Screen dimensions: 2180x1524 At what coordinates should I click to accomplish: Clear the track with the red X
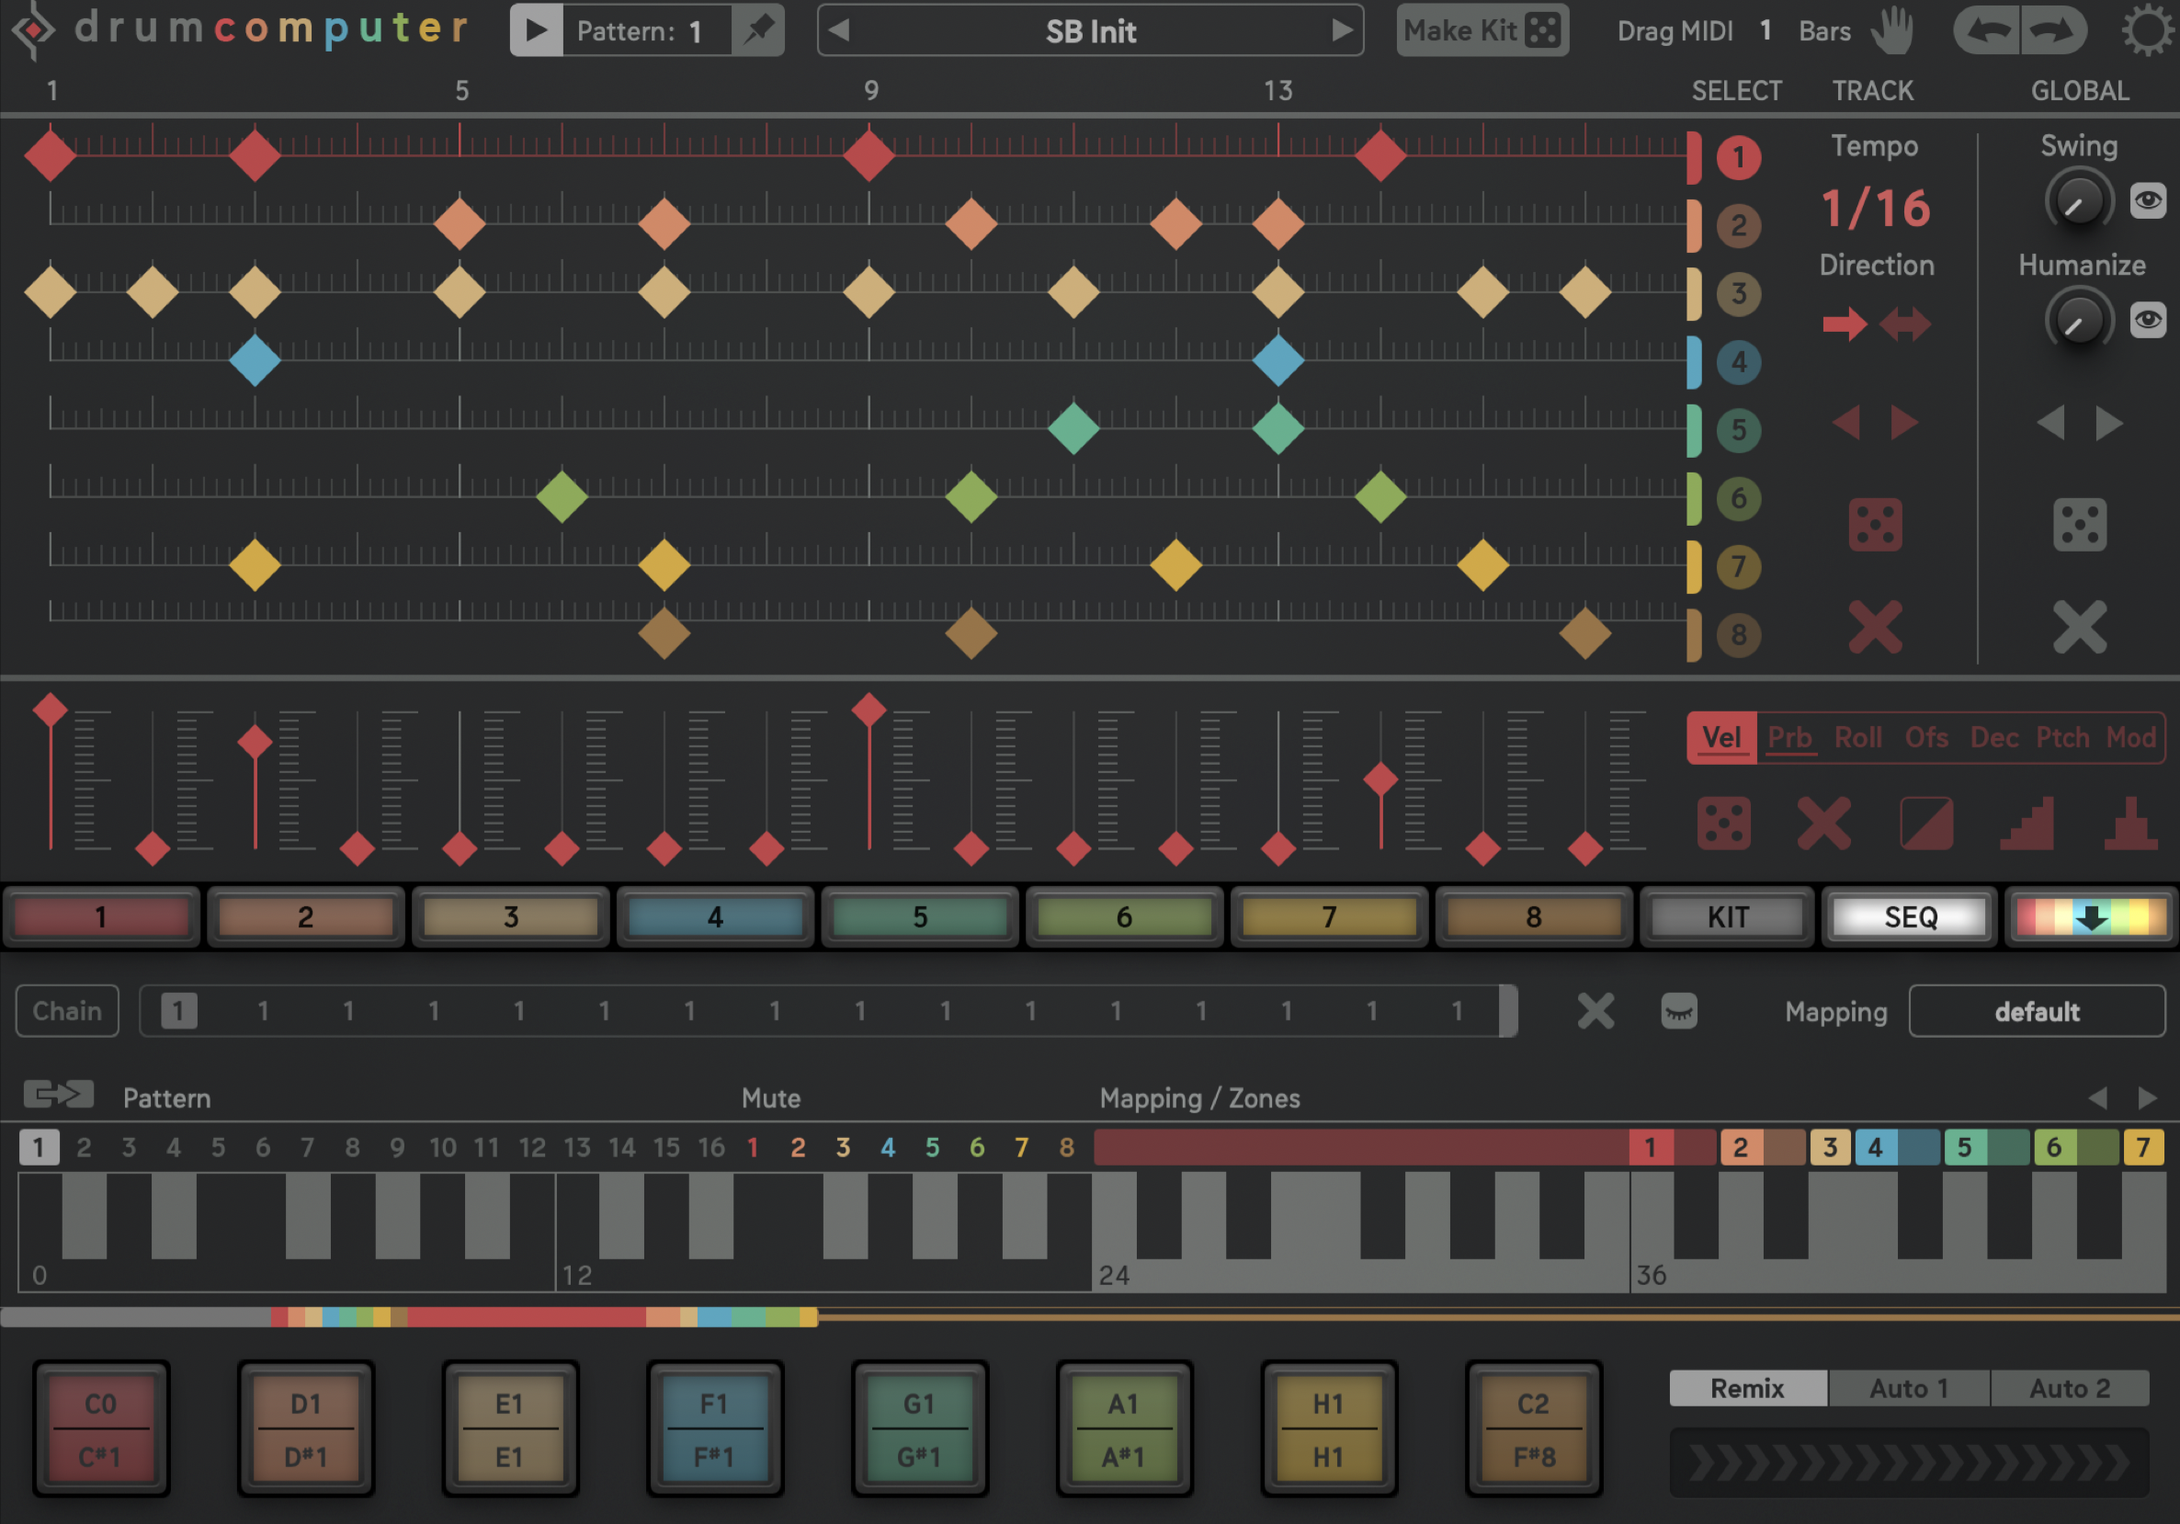[x=1874, y=627]
